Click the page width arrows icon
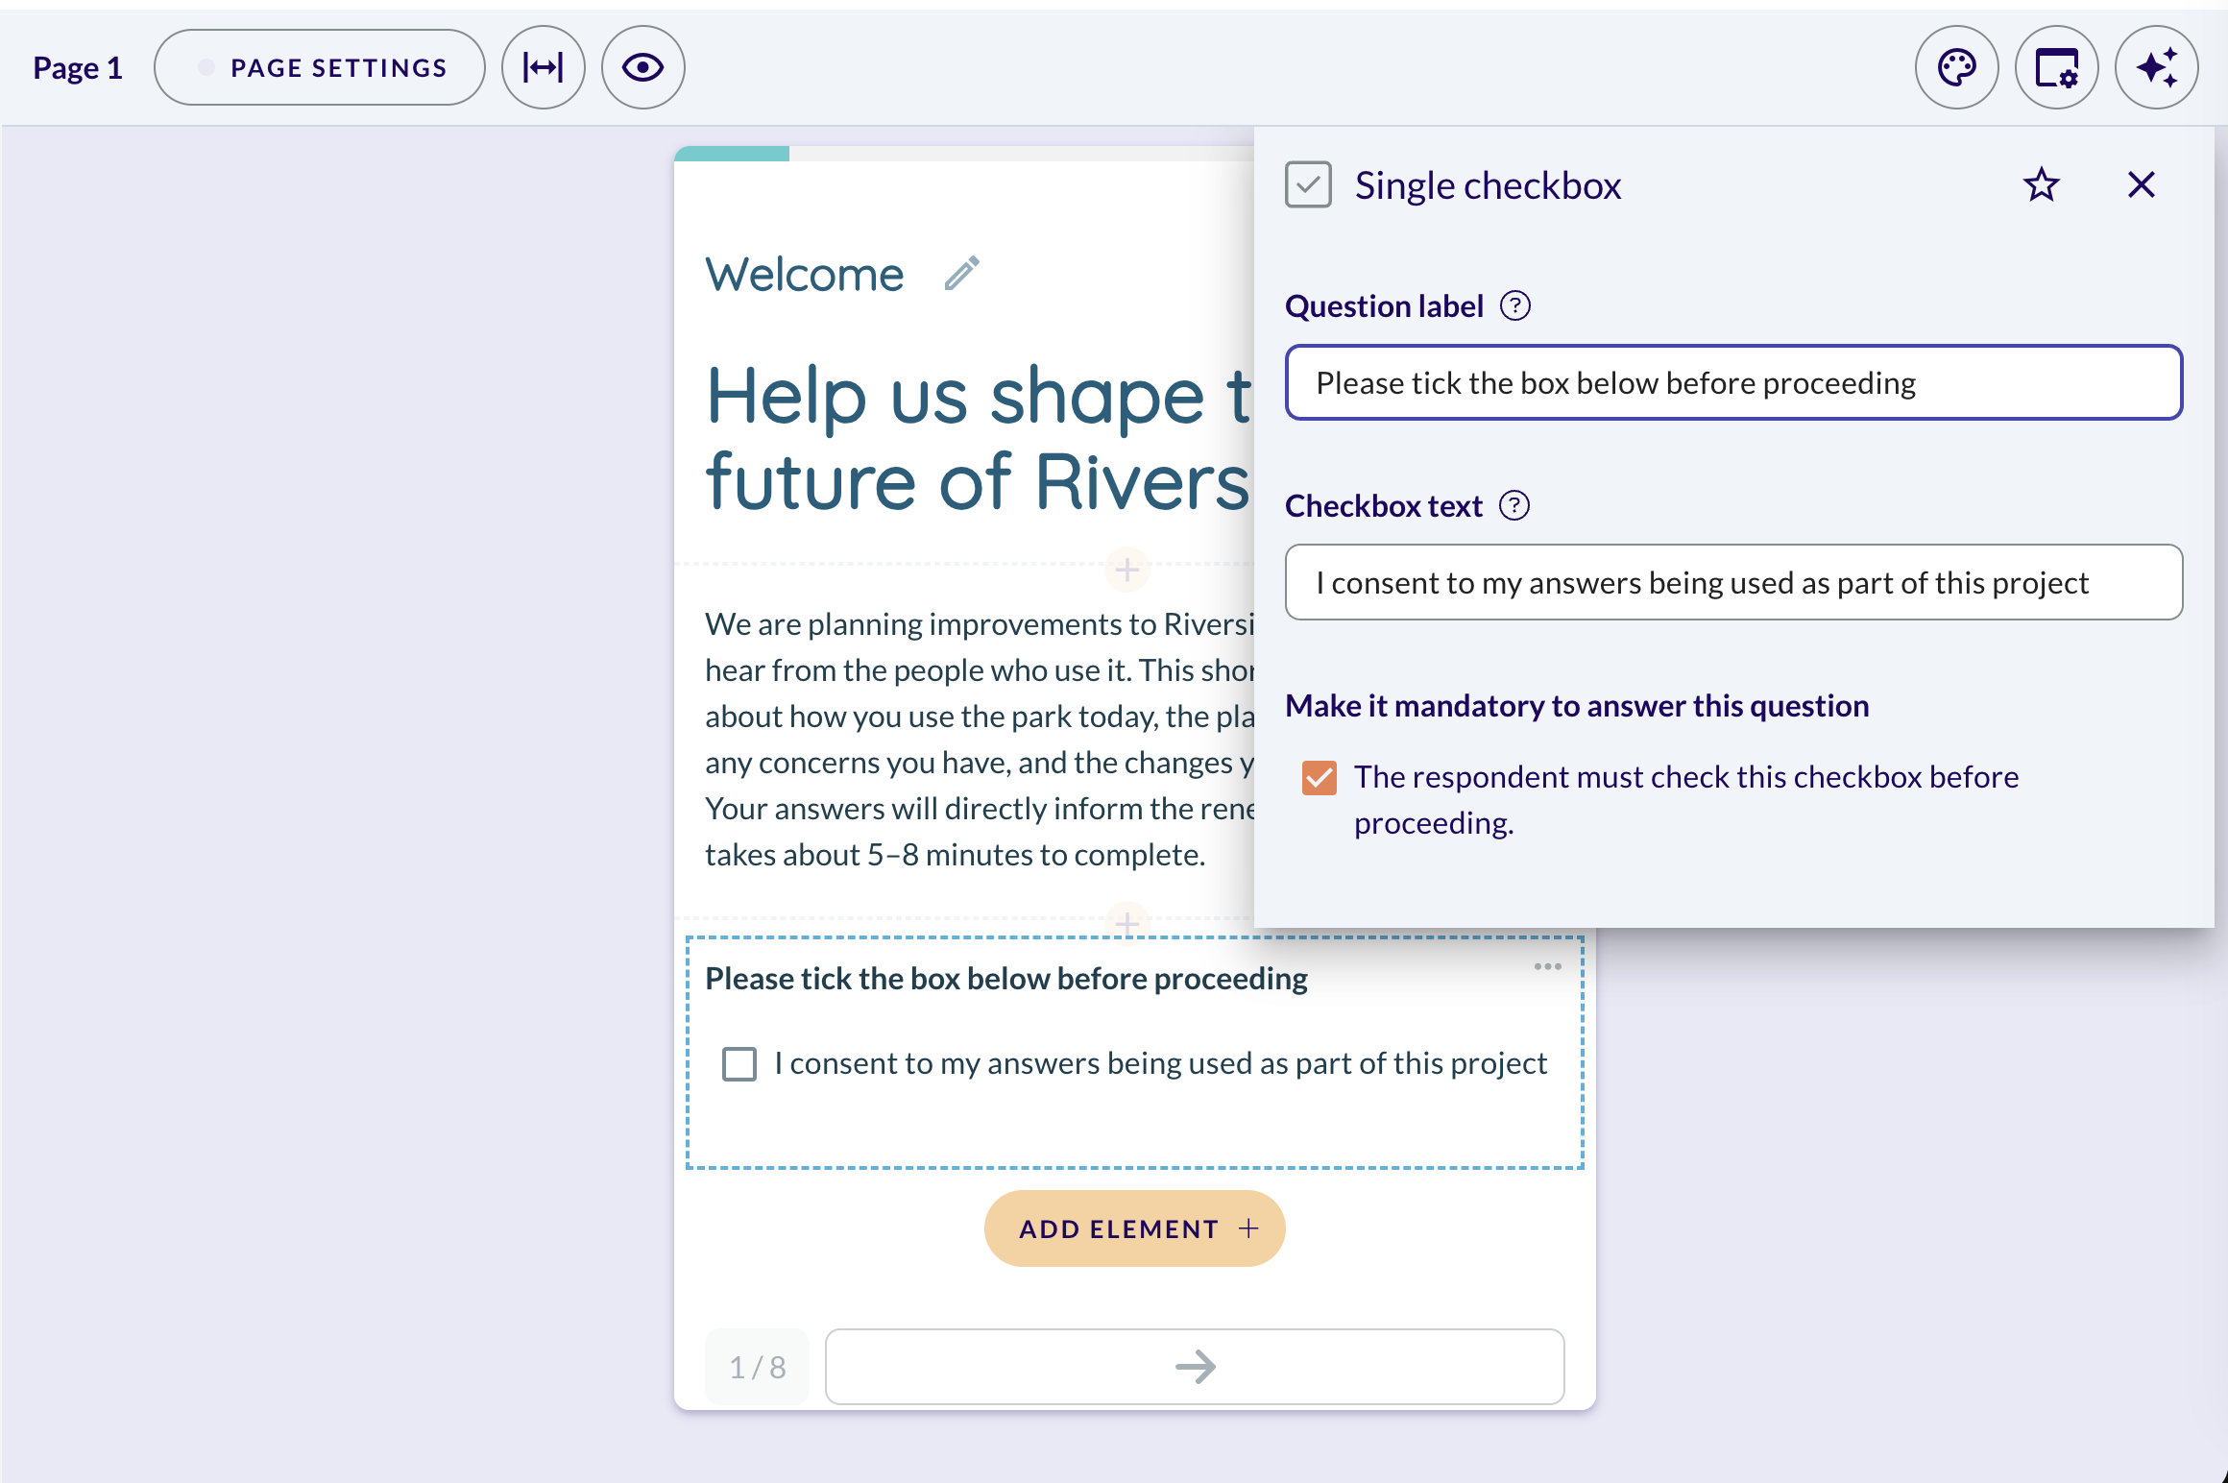This screenshot has width=2228, height=1483. pyautogui.click(x=543, y=67)
